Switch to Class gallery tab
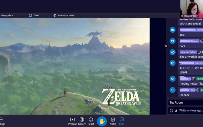The width and height of the screenshot is (203, 127). point(7,15)
